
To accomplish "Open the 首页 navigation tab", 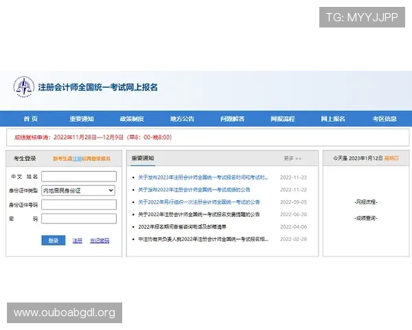I will coord(31,119).
